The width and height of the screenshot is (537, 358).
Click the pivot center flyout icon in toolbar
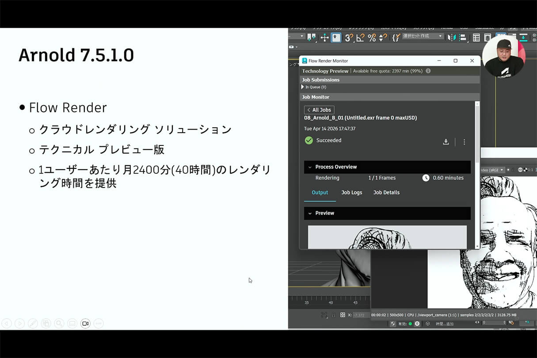click(312, 38)
